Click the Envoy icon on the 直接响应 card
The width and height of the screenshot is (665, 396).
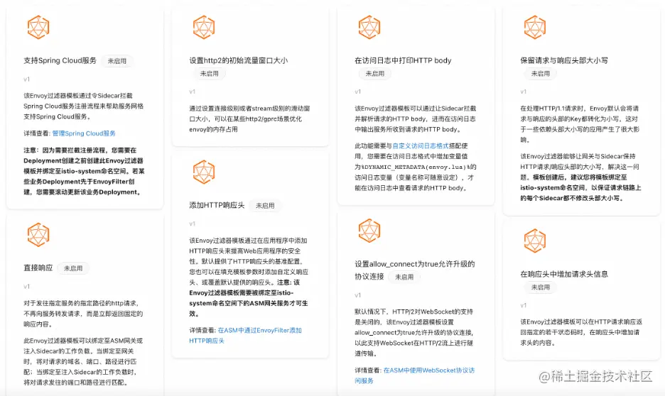point(38,235)
